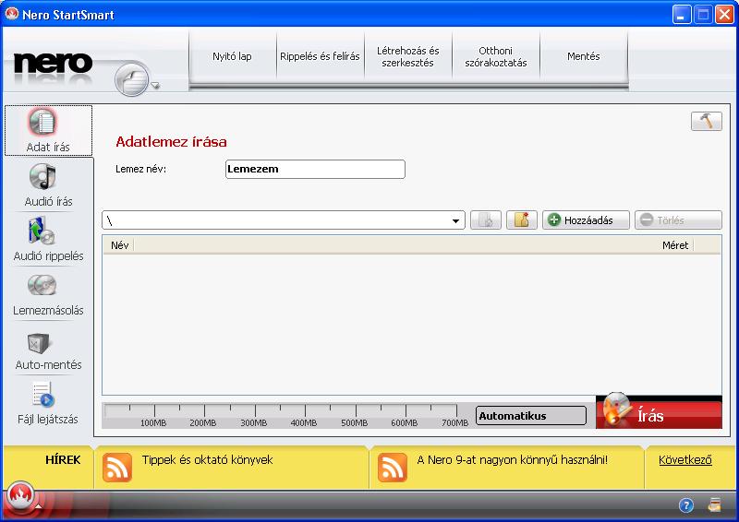Switch to the Rippelés és felírás tab

[320, 56]
